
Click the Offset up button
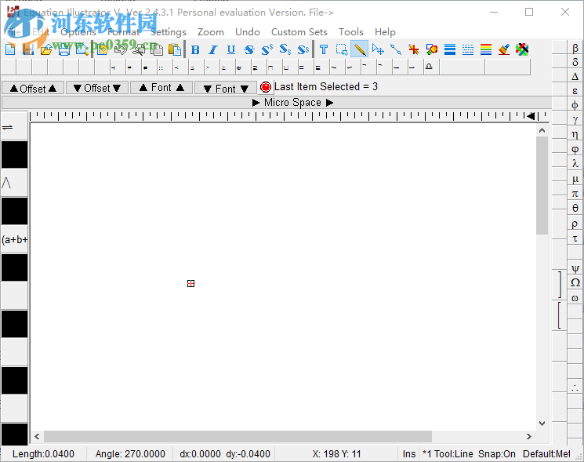pyautogui.click(x=33, y=89)
